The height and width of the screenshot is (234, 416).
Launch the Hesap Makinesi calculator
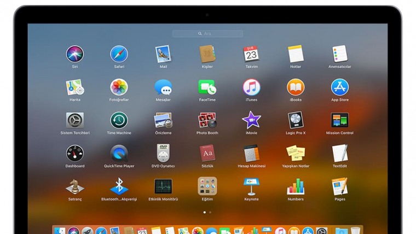click(251, 154)
